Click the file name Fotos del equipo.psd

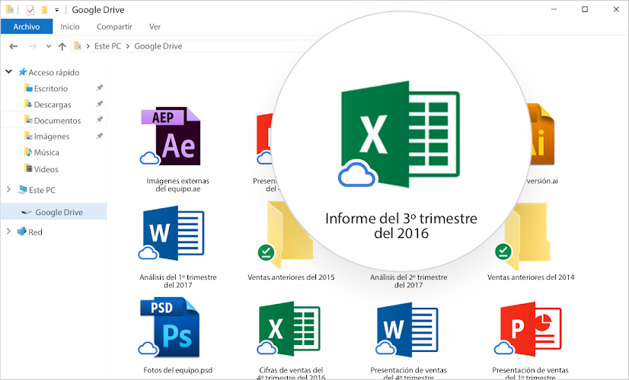pyautogui.click(x=177, y=370)
